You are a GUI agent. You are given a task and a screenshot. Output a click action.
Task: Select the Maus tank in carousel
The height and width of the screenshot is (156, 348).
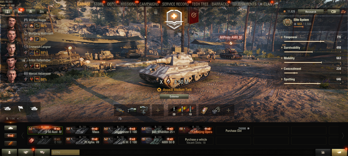pyautogui.click(x=83, y=130)
